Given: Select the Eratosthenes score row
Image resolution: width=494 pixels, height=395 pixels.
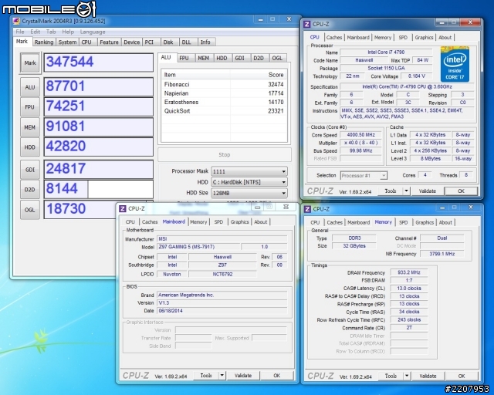Looking at the screenshot, I should coord(224,102).
